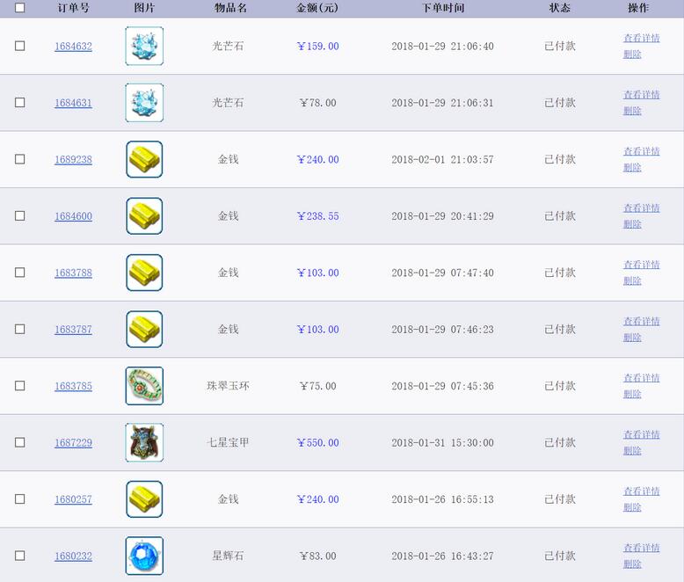The height and width of the screenshot is (582, 684).
Task: View details (查看详情) for order 1684631
Action: click(x=641, y=95)
